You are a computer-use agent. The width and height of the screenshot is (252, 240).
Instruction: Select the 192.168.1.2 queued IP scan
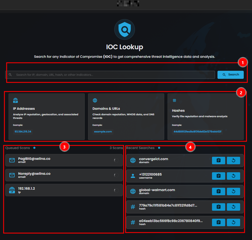[x=63, y=190]
